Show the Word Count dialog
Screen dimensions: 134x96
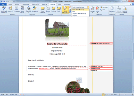coord(22,10)
